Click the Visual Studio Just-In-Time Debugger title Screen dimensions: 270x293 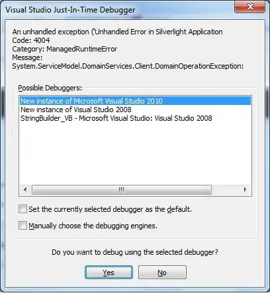(70, 10)
